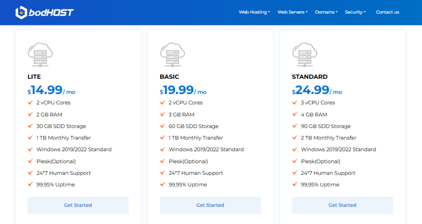
Task: Click the $19.99/mo price
Action: (x=183, y=90)
